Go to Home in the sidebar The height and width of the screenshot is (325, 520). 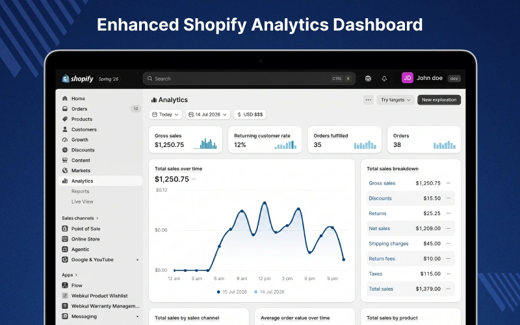click(101, 99)
